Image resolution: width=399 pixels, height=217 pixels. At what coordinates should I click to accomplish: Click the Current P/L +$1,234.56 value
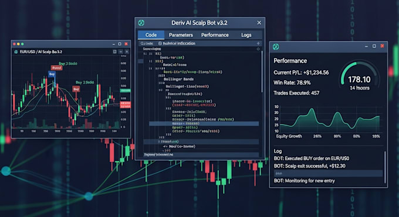tap(316, 73)
